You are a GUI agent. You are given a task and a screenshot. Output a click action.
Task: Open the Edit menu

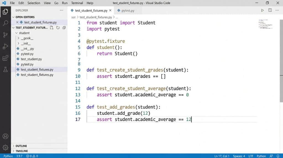[x=21, y=3]
